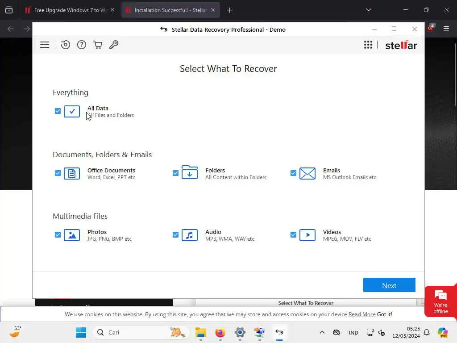Open Help question mark icon
This screenshot has width=457, height=343.
click(x=82, y=45)
